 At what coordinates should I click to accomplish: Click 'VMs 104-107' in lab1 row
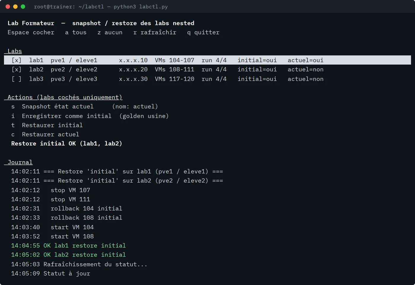[175, 60]
